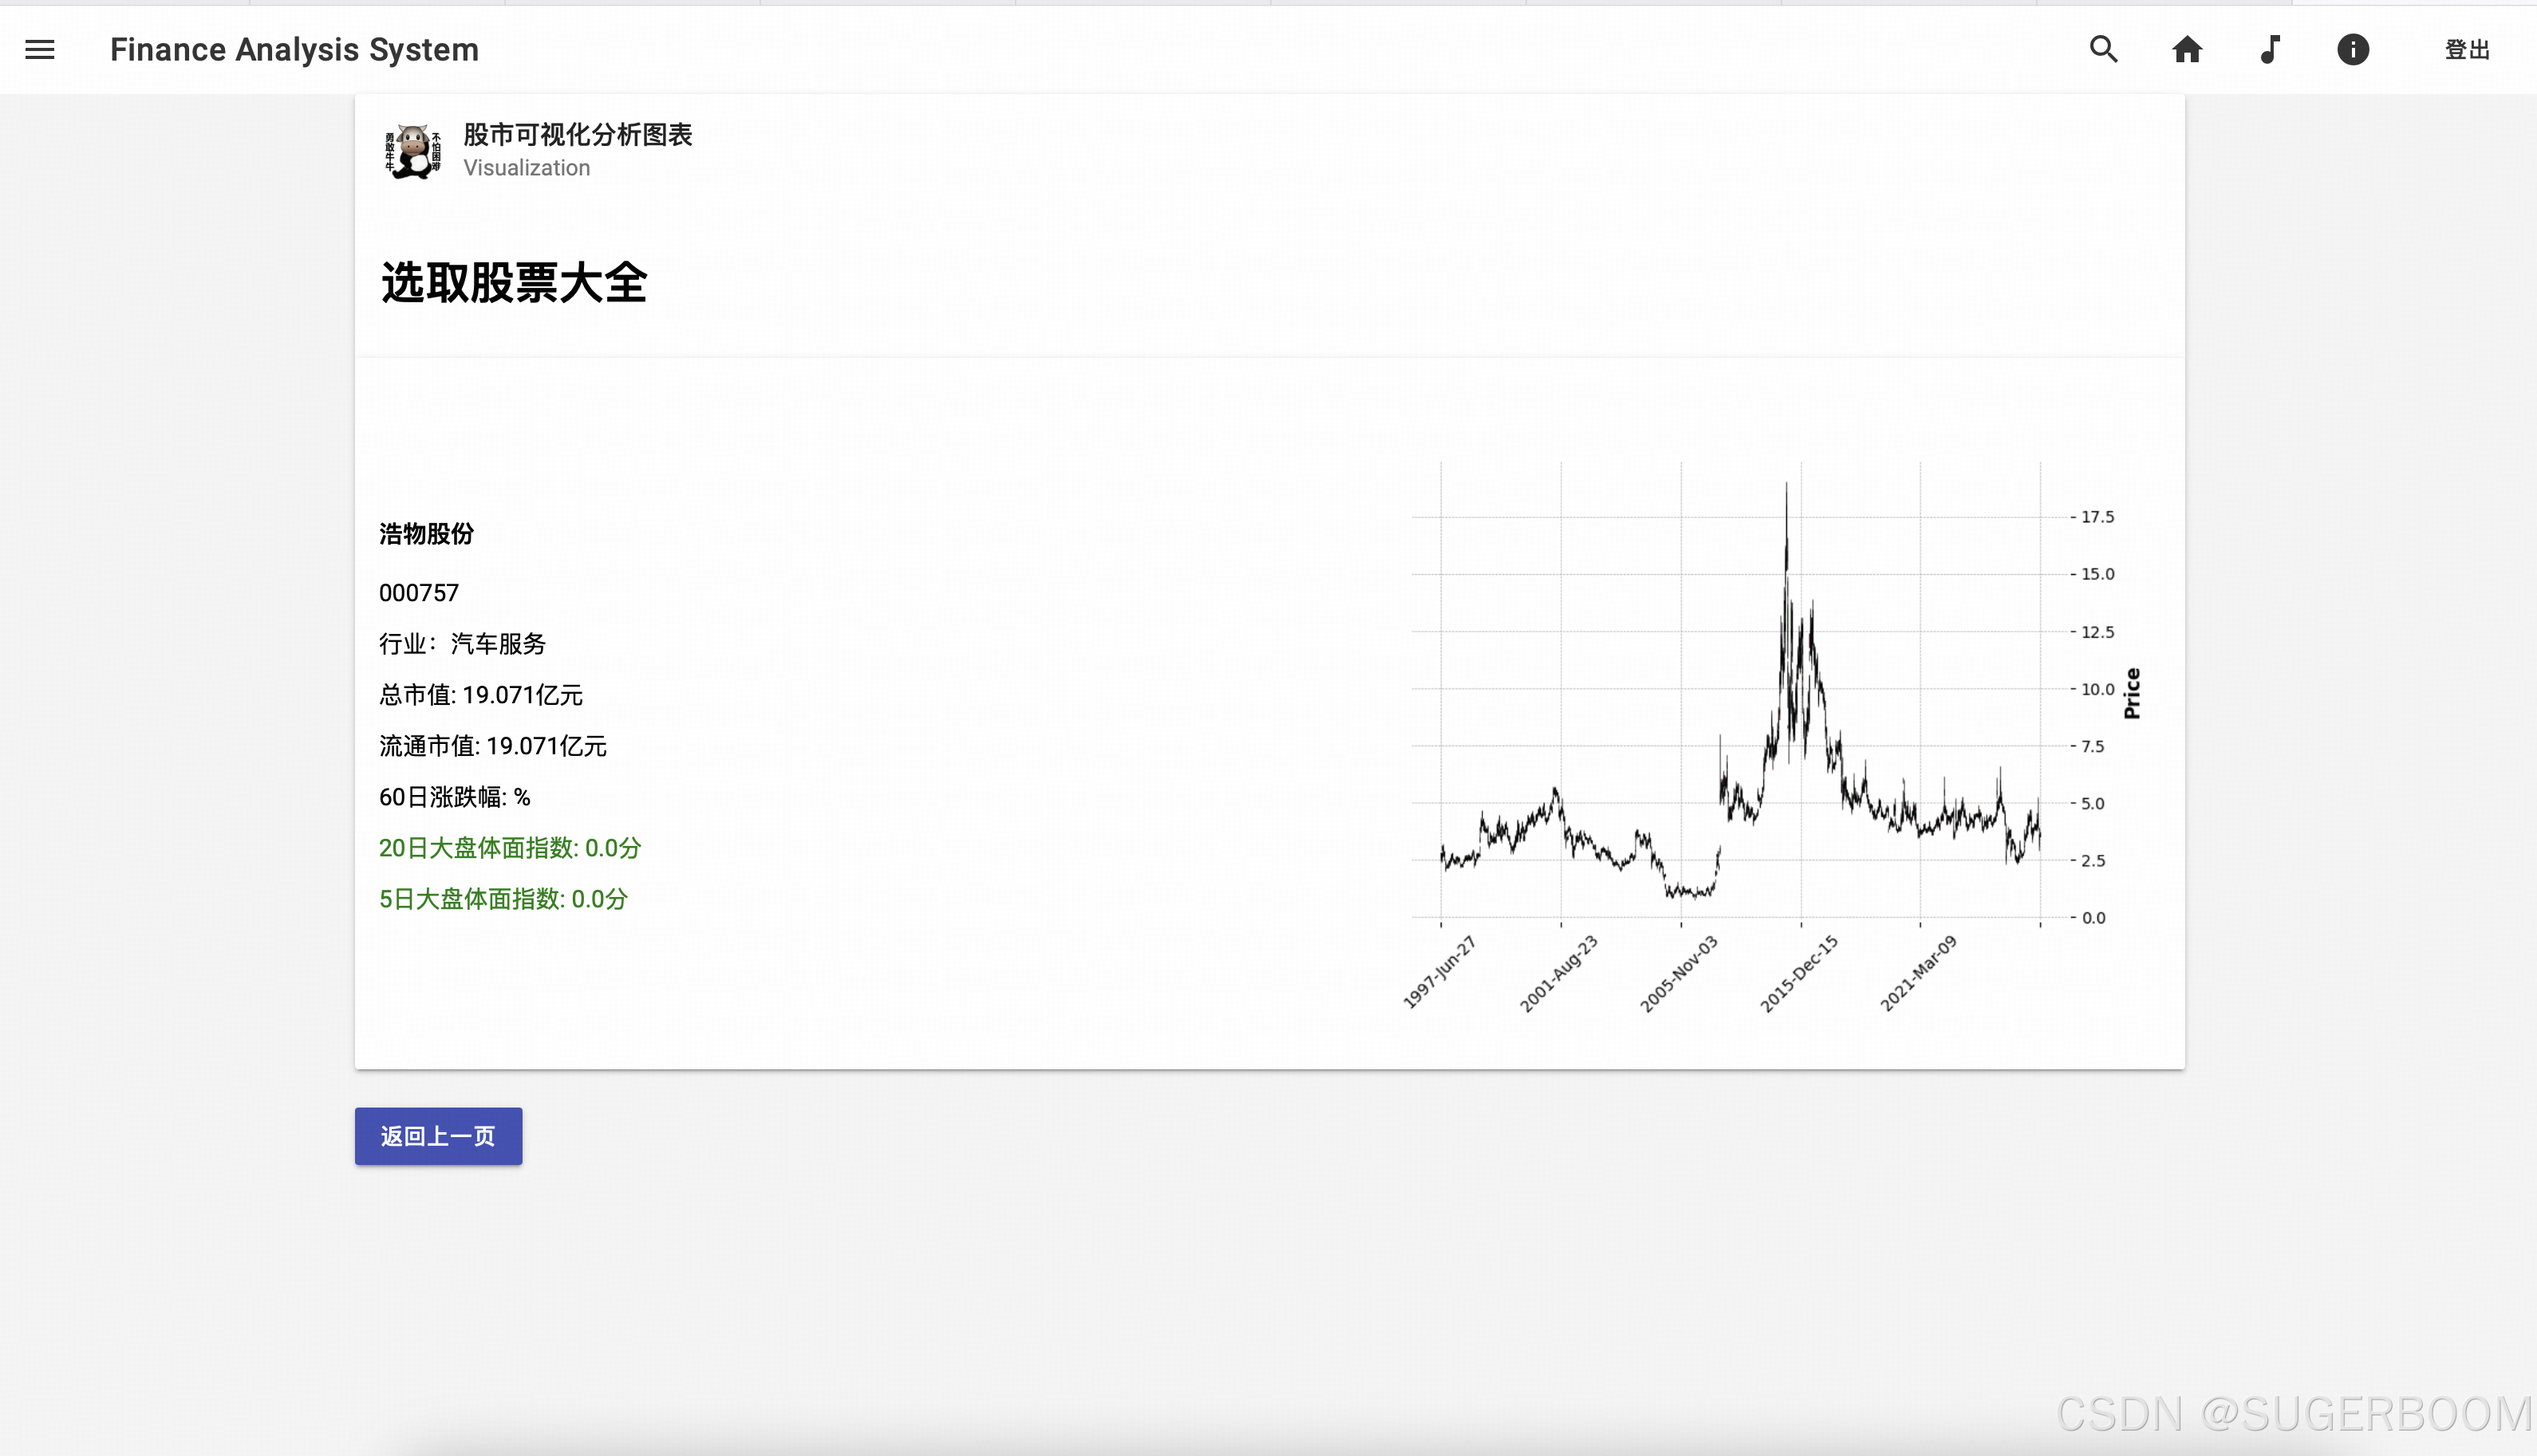Open the hamburger navigation menu
Screen dimensions: 2537x1456
tap(40, 49)
